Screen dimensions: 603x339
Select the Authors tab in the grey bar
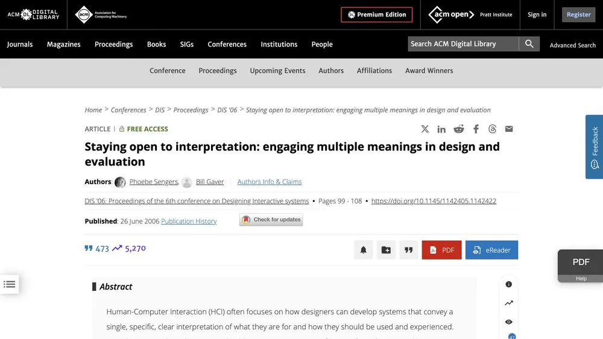click(x=330, y=70)
